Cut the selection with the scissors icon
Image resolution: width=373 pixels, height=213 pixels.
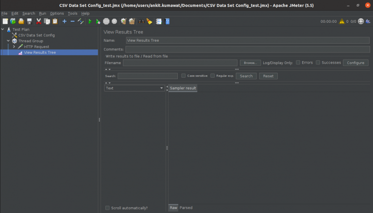(x=38, y=21)
